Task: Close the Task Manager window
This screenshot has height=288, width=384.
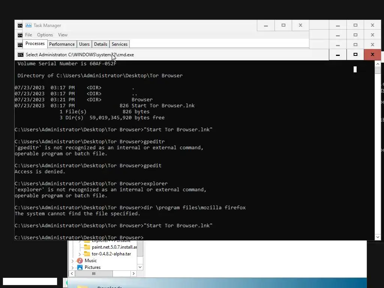Action: tap(300, 25)
